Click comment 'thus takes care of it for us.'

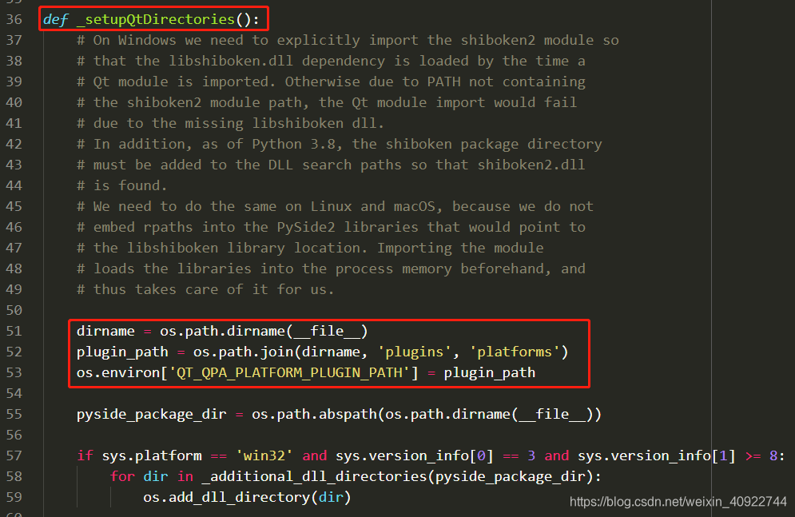tap(205, 289)
